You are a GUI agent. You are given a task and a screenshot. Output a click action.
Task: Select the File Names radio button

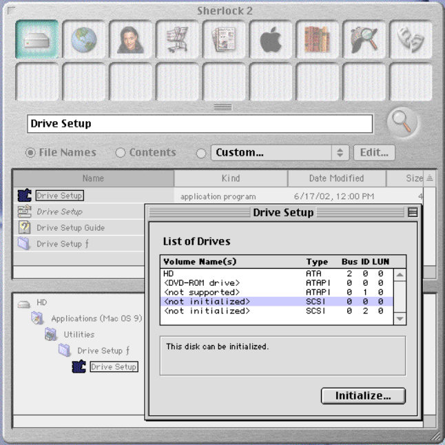pos(30,153)
